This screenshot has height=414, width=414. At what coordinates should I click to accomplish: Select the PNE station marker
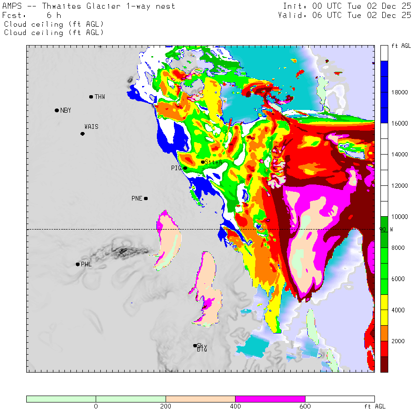coord(146,199)
